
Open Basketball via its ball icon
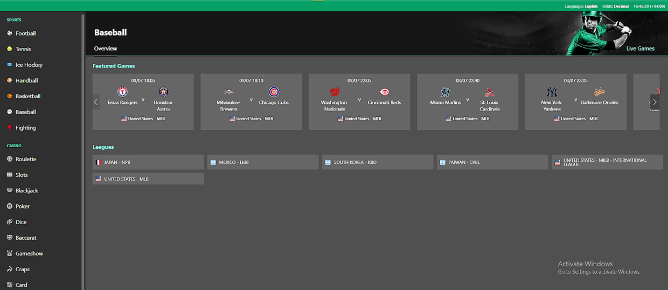[10, 96]
